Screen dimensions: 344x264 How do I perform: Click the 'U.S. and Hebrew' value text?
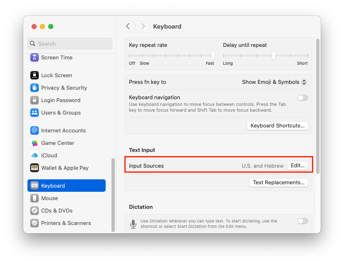pos(262,166)
